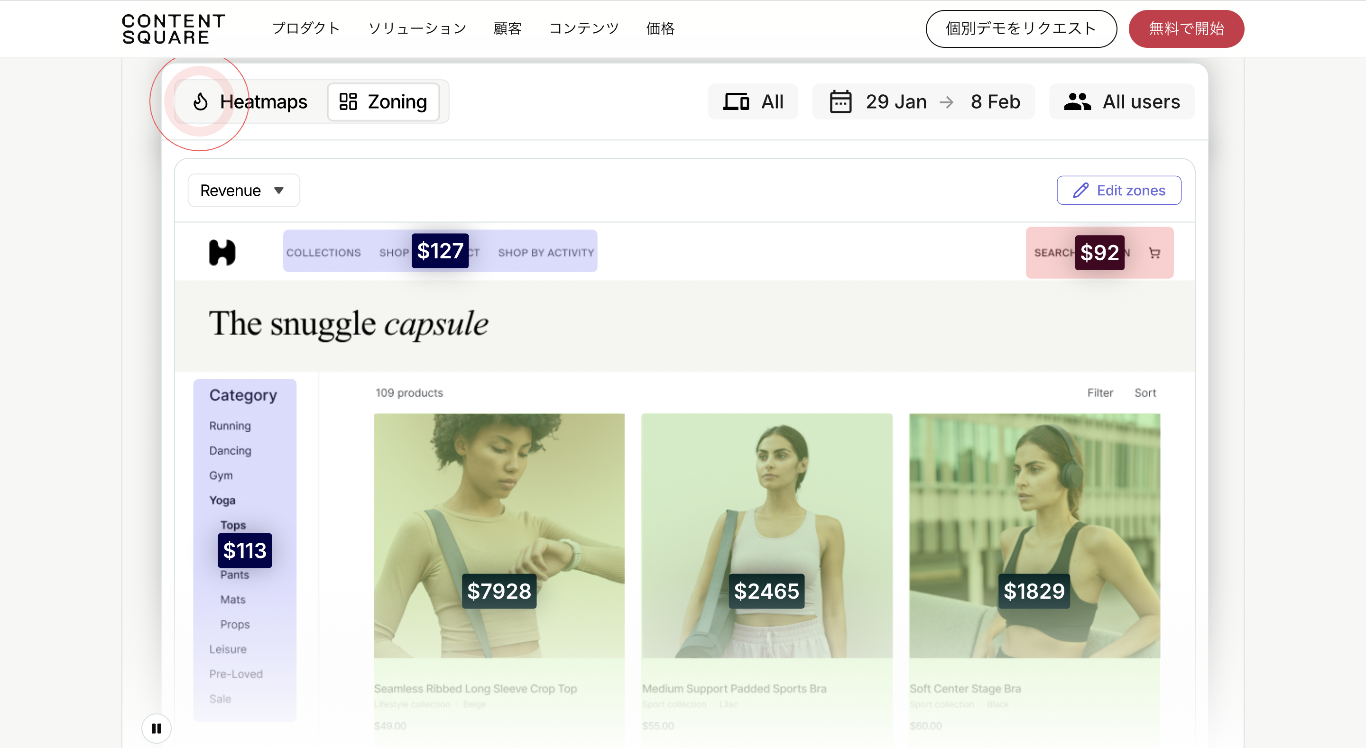Open the 顧客 menu

[x=508, y=28]
